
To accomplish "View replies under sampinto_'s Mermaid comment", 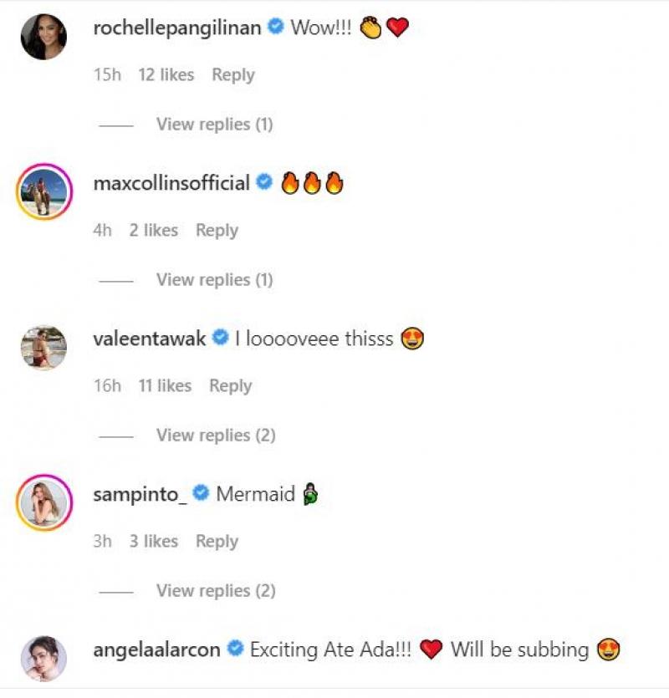I will click(x=215, y=591).
